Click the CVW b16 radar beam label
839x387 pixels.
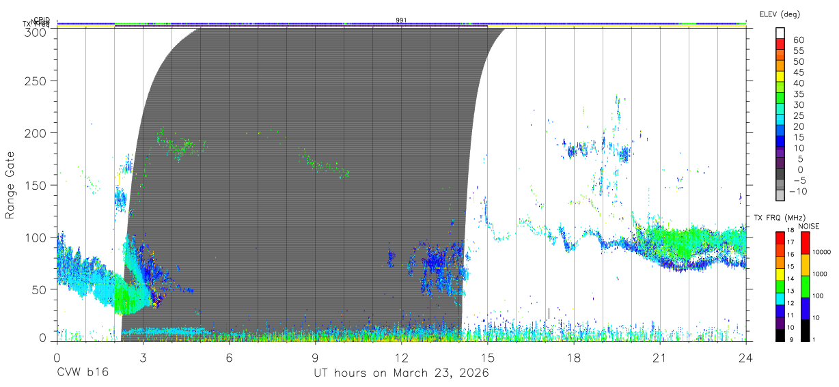[x=83, y=373]
